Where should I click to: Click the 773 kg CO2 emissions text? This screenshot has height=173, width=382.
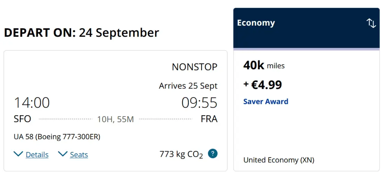[x=181, y=154]
